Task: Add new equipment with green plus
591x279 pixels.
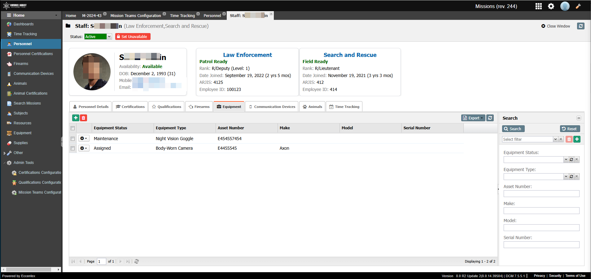Action: (x=76, y=118)
